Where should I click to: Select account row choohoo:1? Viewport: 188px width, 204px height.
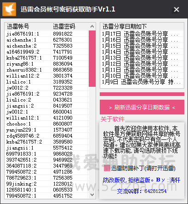coord(47,124)
